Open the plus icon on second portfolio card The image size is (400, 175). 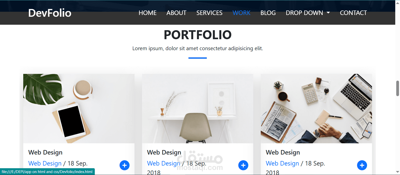click(x=243, y=165)
